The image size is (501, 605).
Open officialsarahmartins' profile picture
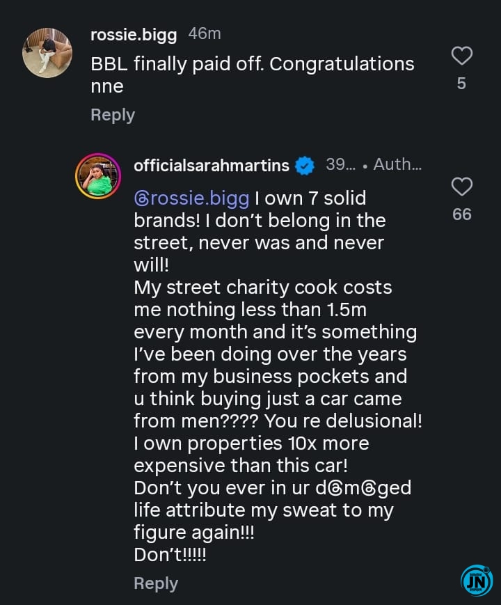click(x=98, y=176)
